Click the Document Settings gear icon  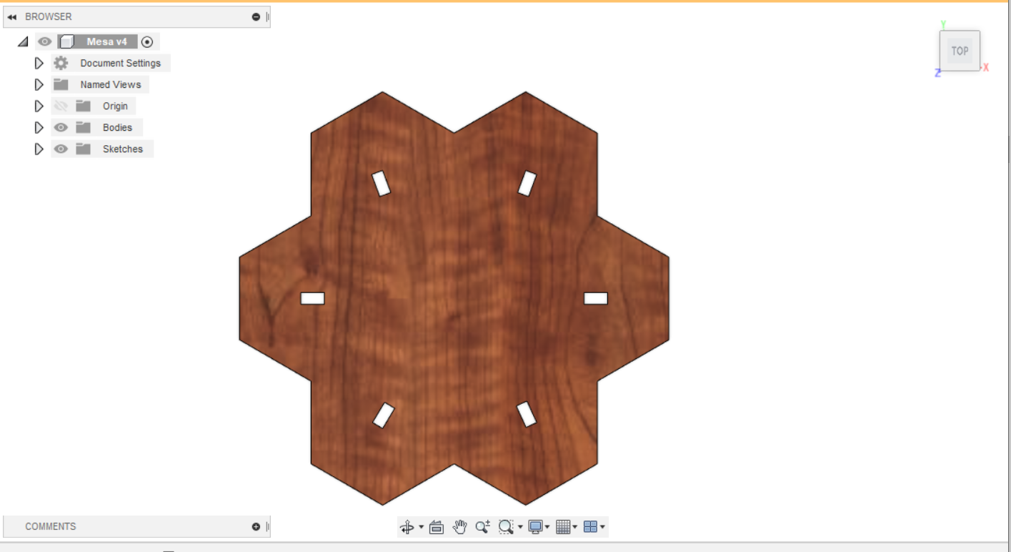coord(61,63)
